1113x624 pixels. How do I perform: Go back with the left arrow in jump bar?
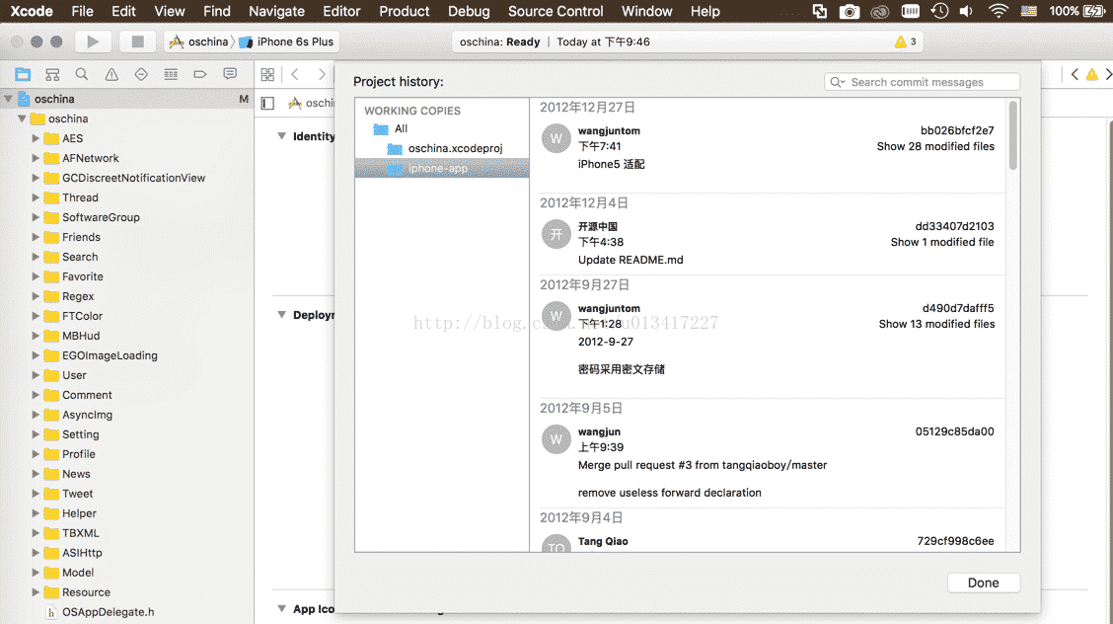click(x=295, y=74)
